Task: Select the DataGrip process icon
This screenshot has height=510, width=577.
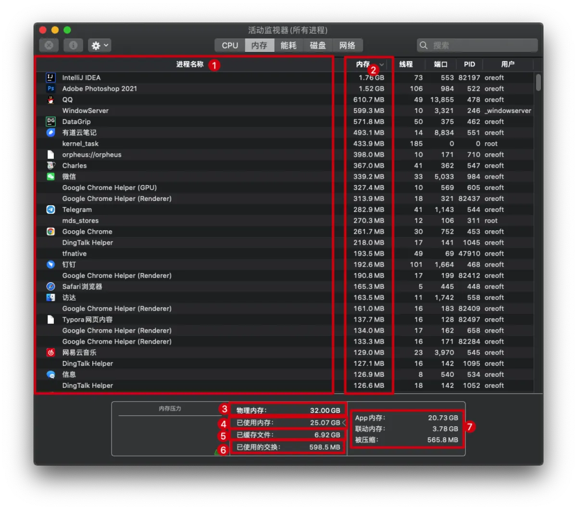Action: pyautogui.click(x=50, y=122)
